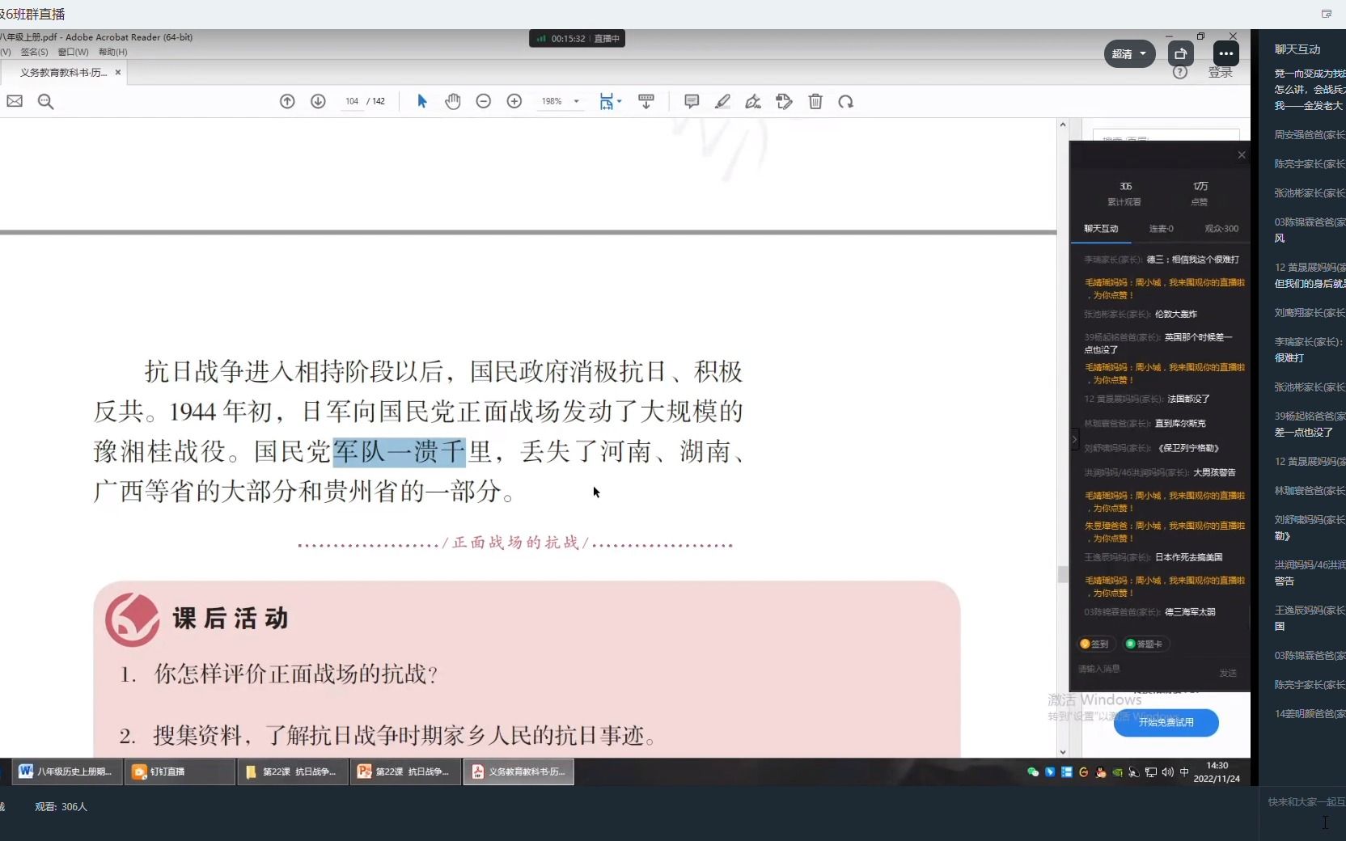Click the 305 累计观看 view counter
Image resolution: width=1346 pixels, height=841 pixels.
coord(1124,193)
